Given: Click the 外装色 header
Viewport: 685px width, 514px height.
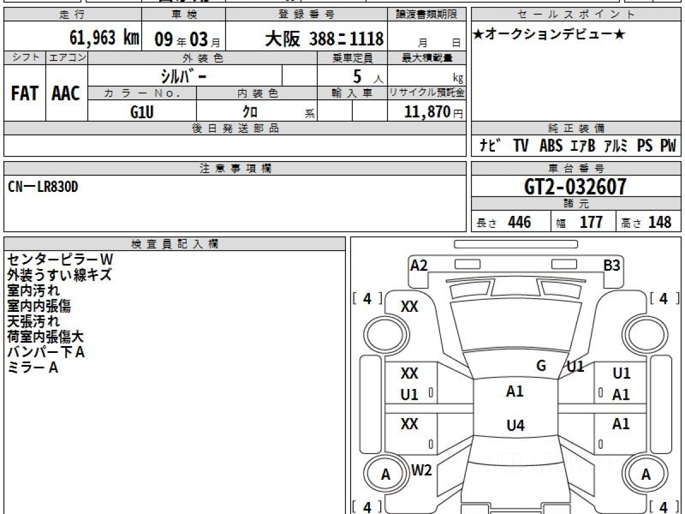Looking at the screenshot, I should click(203, 58).
